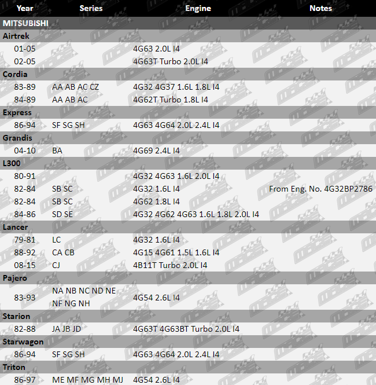Image resolution: width=376 pixels, height=385 pixels.
Task: Select the Lancer model heading
Action: (15, 228)
